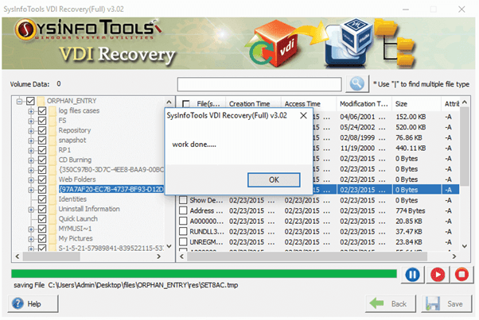Select the A000000... file row name
Viewport: 479px width, 320px height.
pyautogui.click(x=207, y=221)
